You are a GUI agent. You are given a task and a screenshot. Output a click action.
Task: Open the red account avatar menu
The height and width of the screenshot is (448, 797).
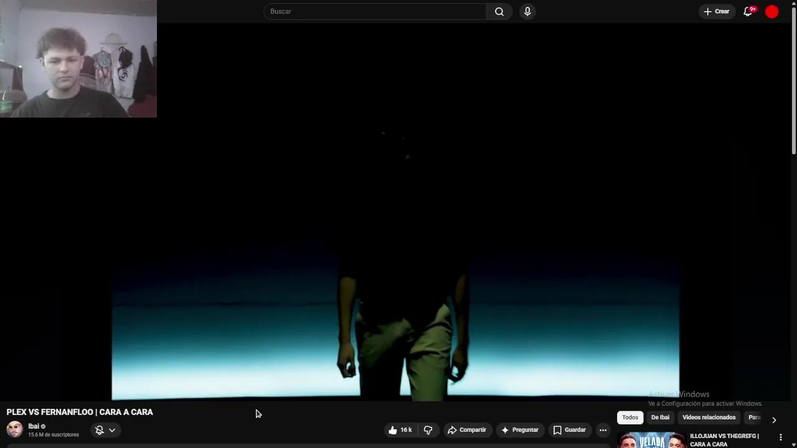(x=771, y=11)
